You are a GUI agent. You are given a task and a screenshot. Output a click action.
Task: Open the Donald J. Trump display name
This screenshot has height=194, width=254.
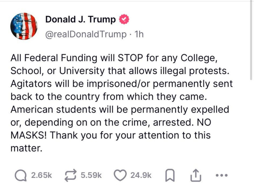(x=80, y=19)
